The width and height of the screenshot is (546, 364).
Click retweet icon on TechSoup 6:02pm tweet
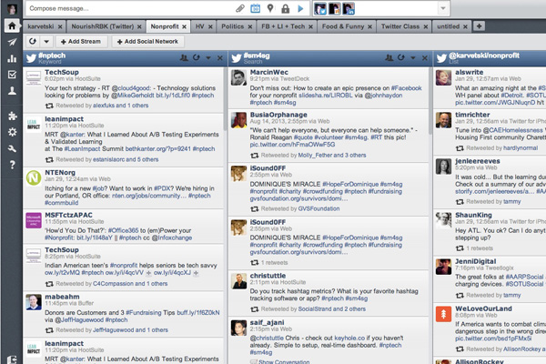pos(49,106)
